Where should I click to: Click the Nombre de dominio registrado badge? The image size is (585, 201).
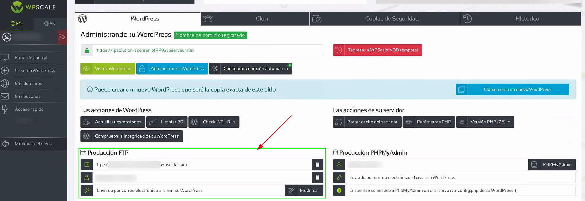[x=210, y=35]
